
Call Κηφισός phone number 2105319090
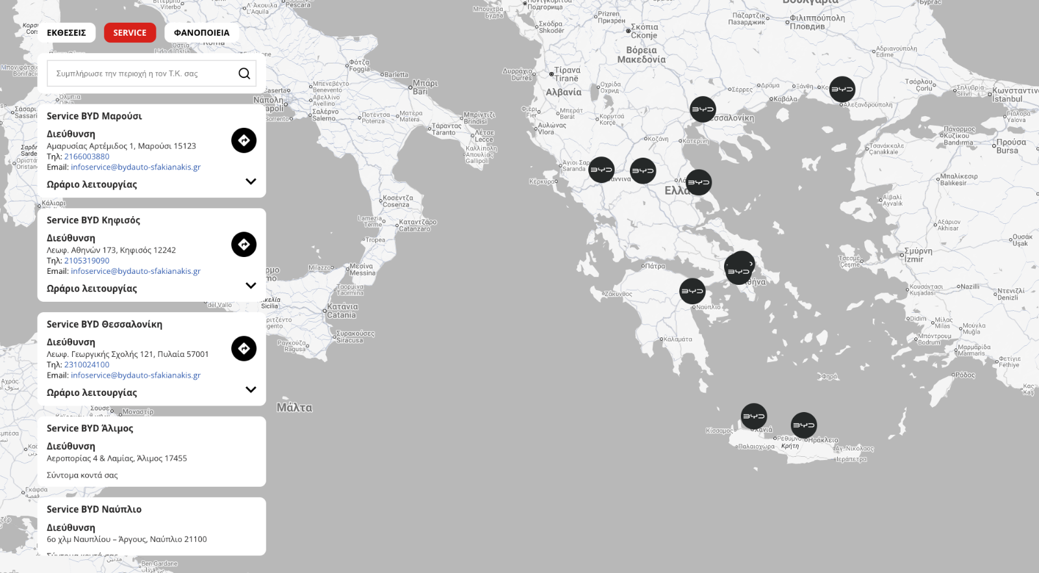[x=86, y=261]
